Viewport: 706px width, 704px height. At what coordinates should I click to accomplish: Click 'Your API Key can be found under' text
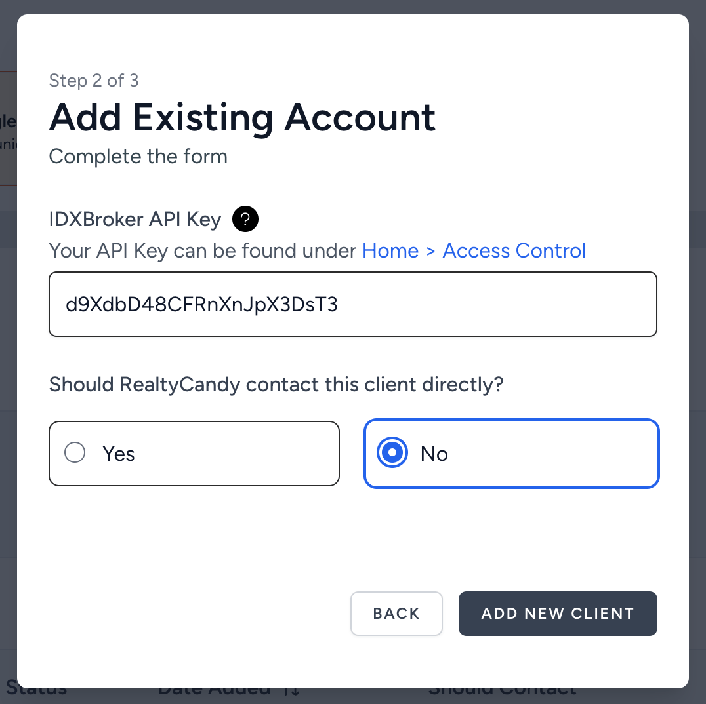pyautogui.click(x=203, y=251)
